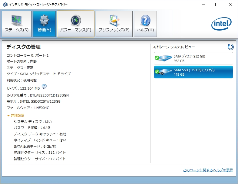Viewport: 238px width, 184px height.
Task: Click the ステータス: 正常 line
Action: [x=20, y=68]
